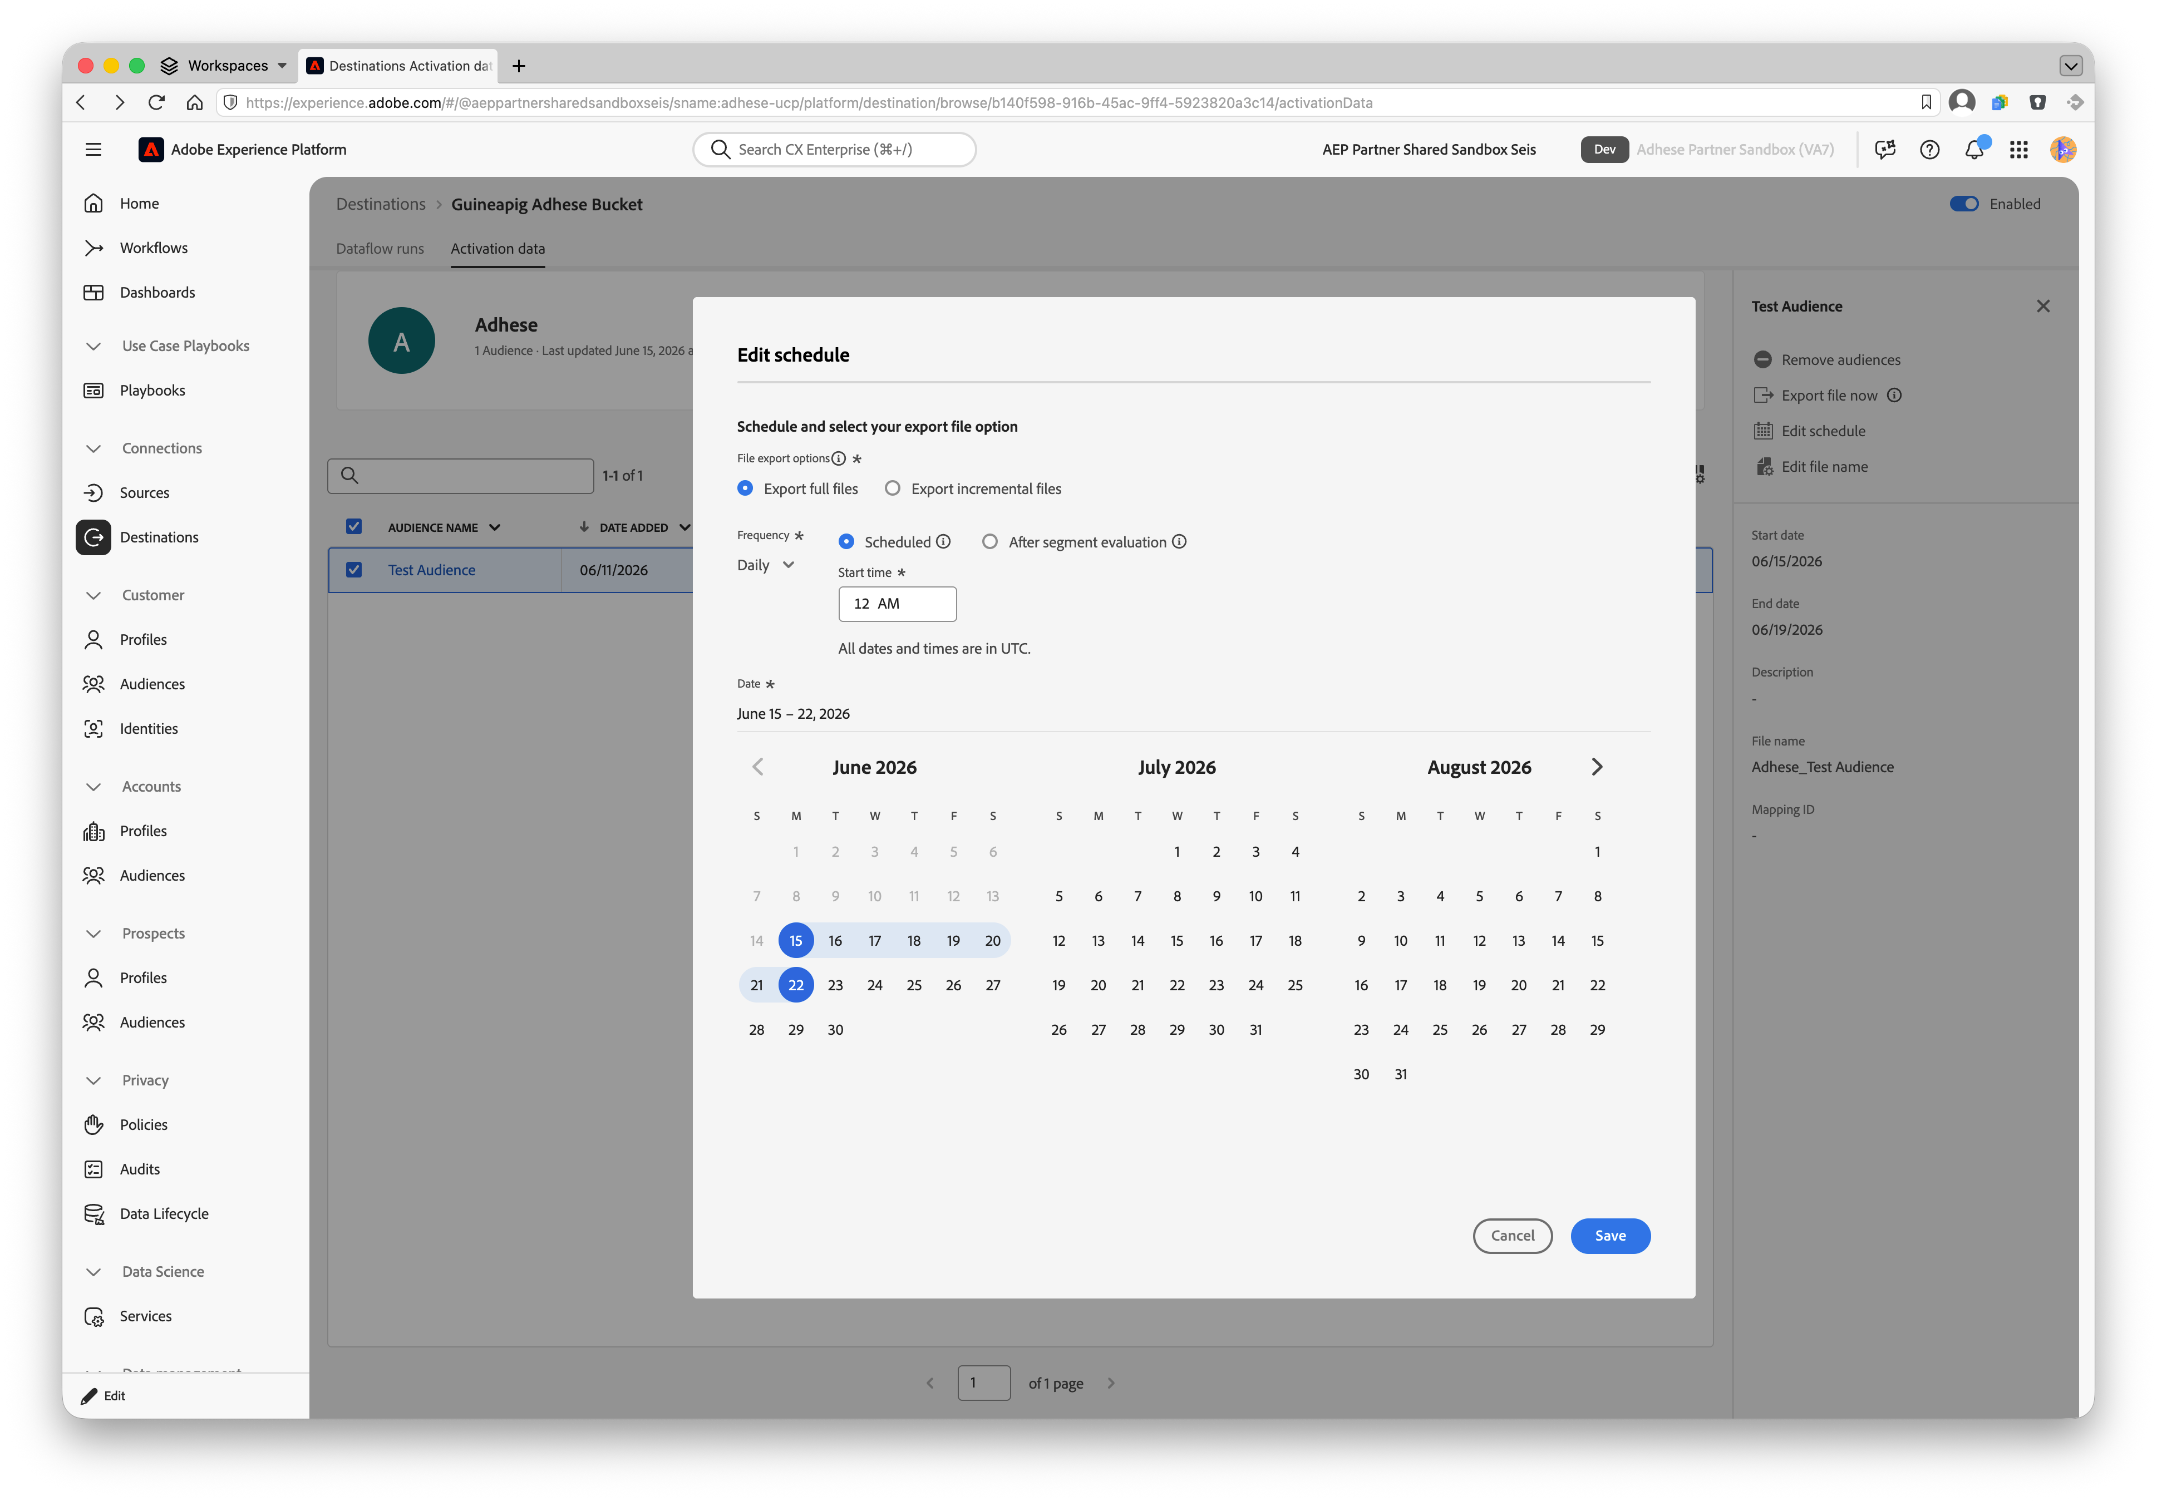This screenshot has height=1501, width=2157.
Task: Click Edit file name in side panel
Action: pos(1810,467)
